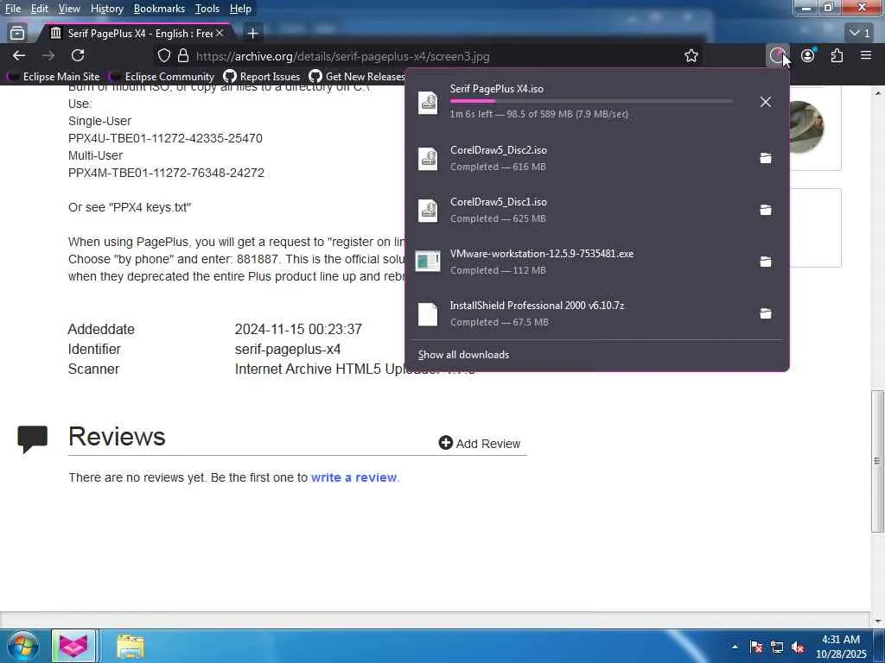Open the Bookmarks menu

tap(159, 9)
